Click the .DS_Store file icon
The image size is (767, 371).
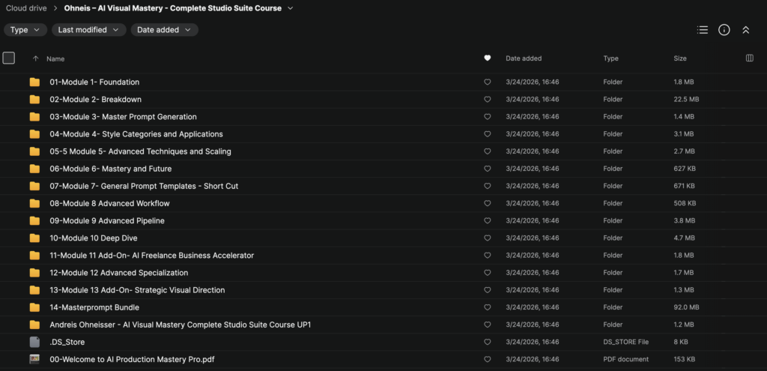pyautogui.click(x=34, y=342)
